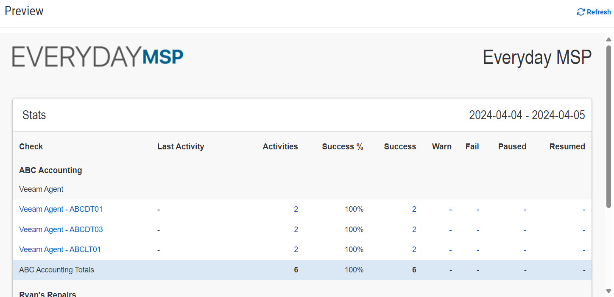Click the Check column header
The width and height of the screenshot is (614, 297).
pyautogui.click(x=31, y=146)
